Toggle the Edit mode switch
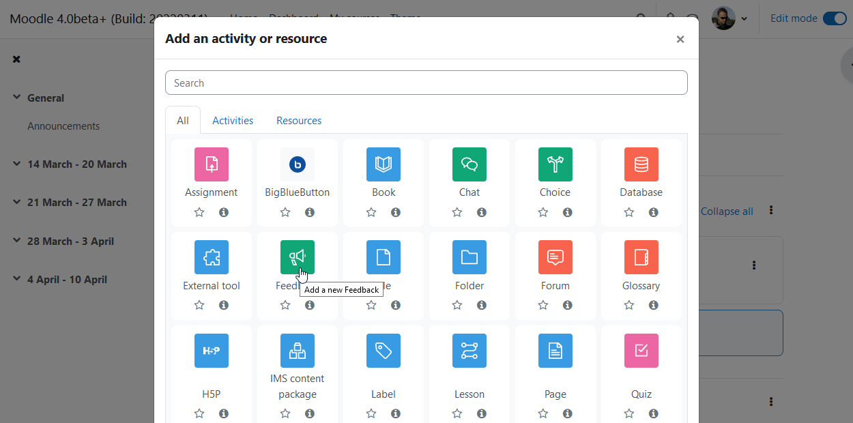853x423 pixels. tap(835, 18)
